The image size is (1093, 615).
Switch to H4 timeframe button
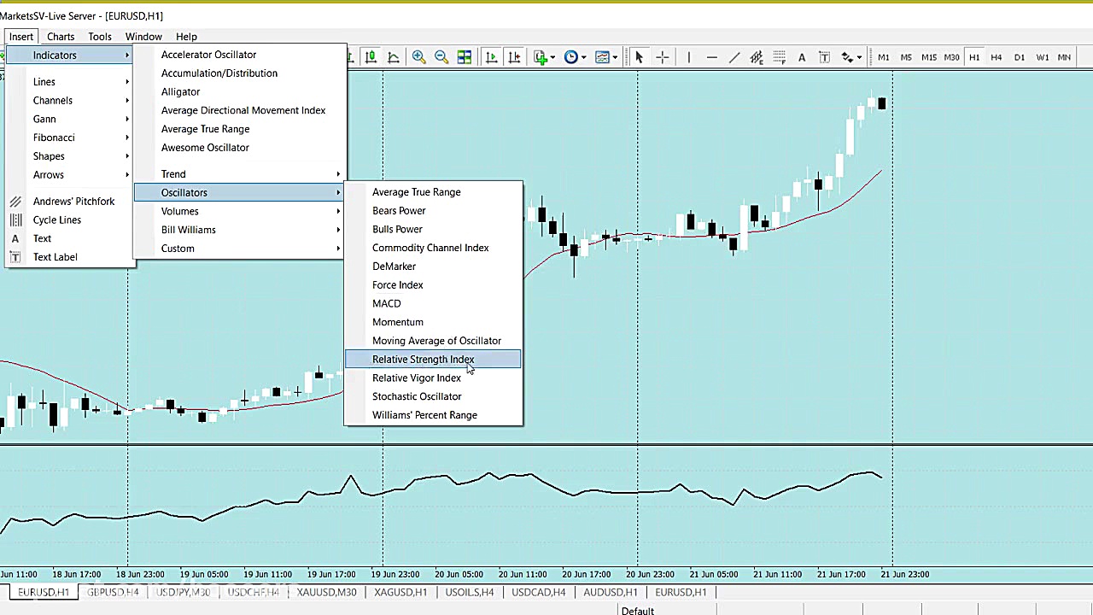(997, 57)
